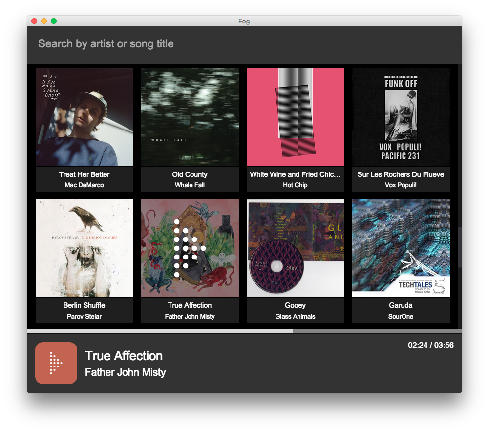
Task: Click the song title 'Gooey'
Action: tap(296, 305)
